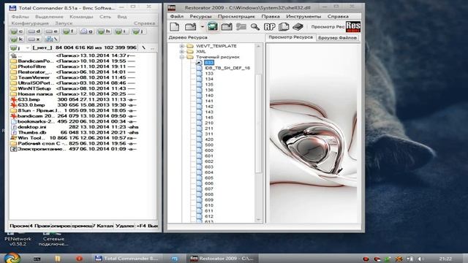Click the magnifying glass search icon

[255, 27]
